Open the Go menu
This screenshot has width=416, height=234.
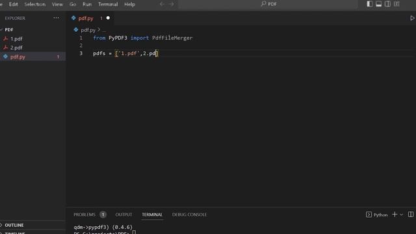click(72, 5)
